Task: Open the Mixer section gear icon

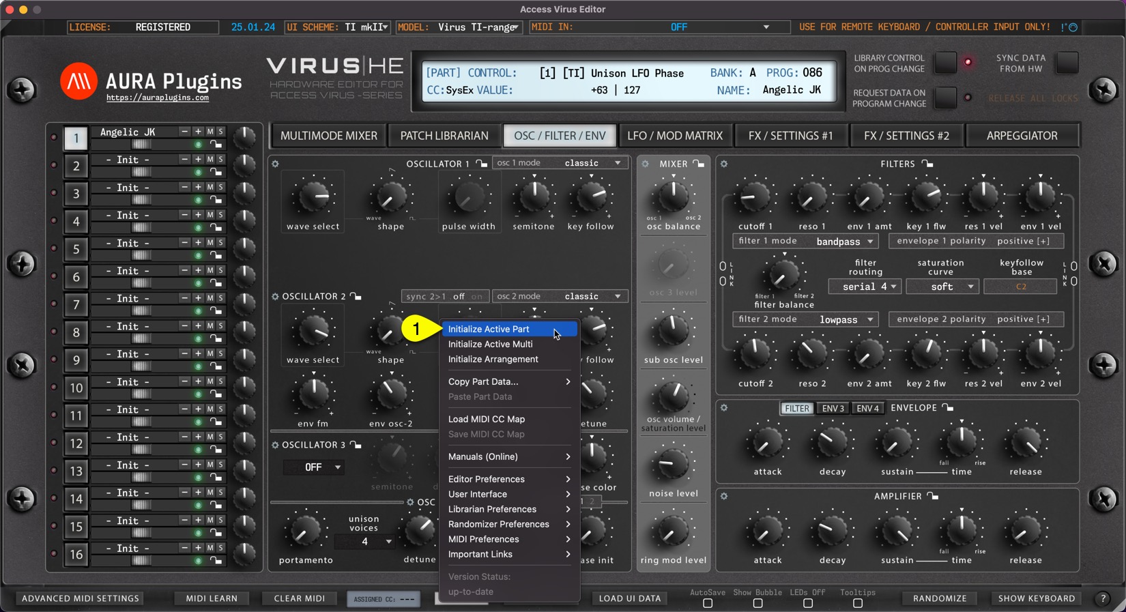Action: click(645, 164)
